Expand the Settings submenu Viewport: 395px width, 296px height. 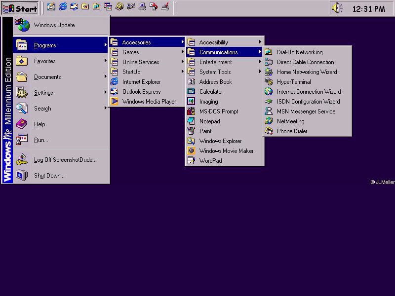pos(61,93)
